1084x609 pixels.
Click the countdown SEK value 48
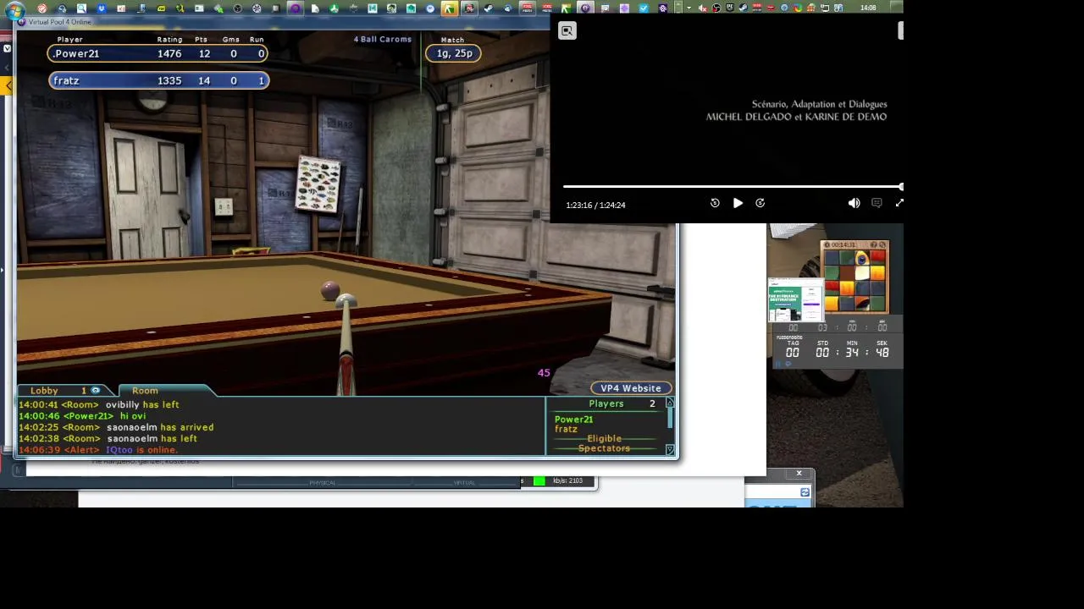pos(882,352)
